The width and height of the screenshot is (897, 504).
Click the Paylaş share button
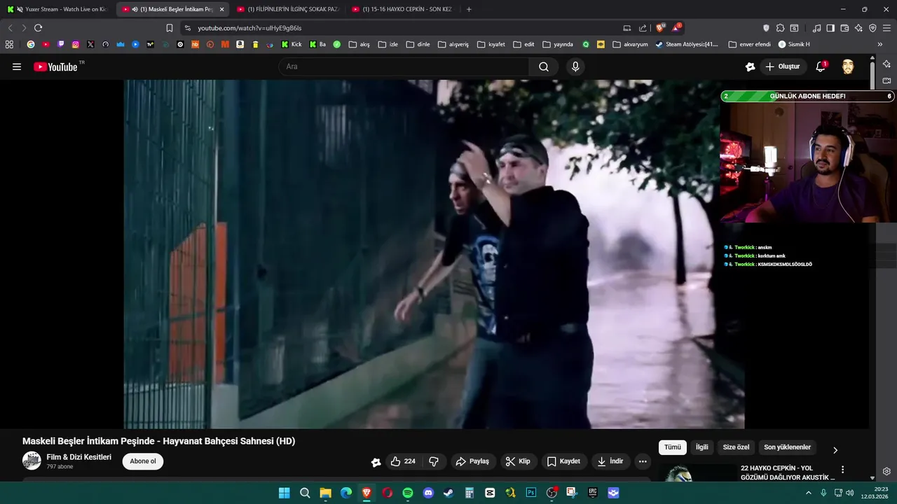pos(472,461)
